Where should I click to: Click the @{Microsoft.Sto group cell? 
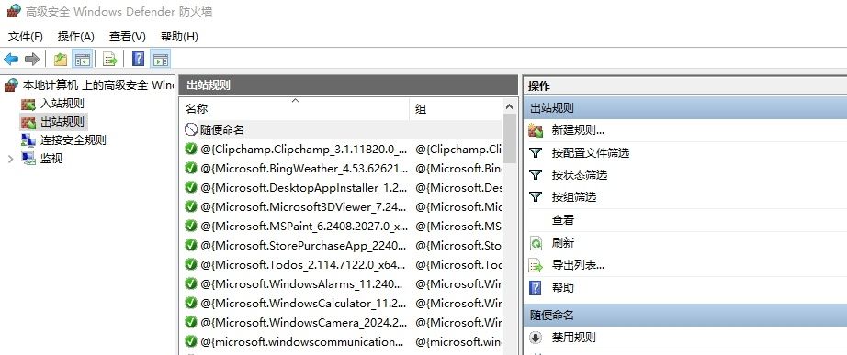(458, 246)
